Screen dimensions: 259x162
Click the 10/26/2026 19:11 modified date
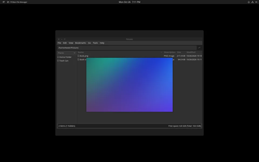[194, 59]
